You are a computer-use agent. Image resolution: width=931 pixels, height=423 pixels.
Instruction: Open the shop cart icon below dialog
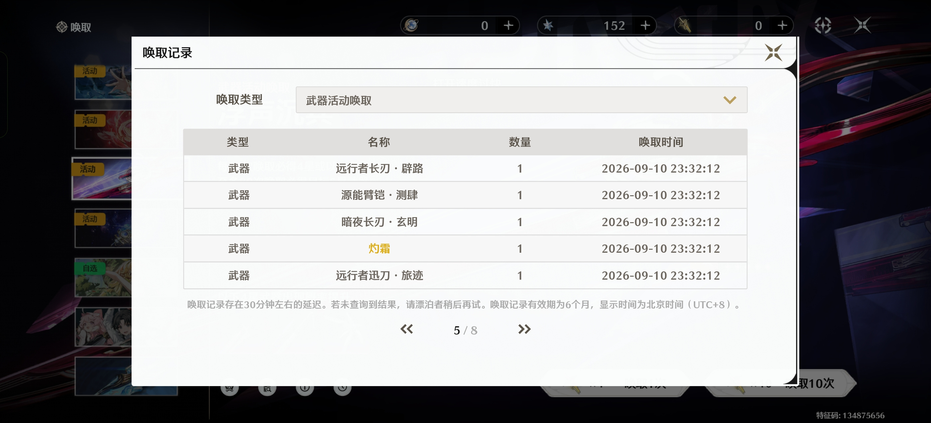pos(229,388)
